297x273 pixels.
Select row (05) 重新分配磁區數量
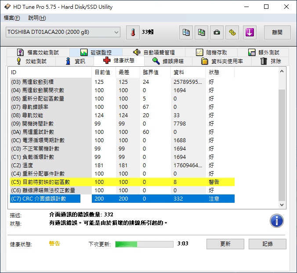[123, 99]
